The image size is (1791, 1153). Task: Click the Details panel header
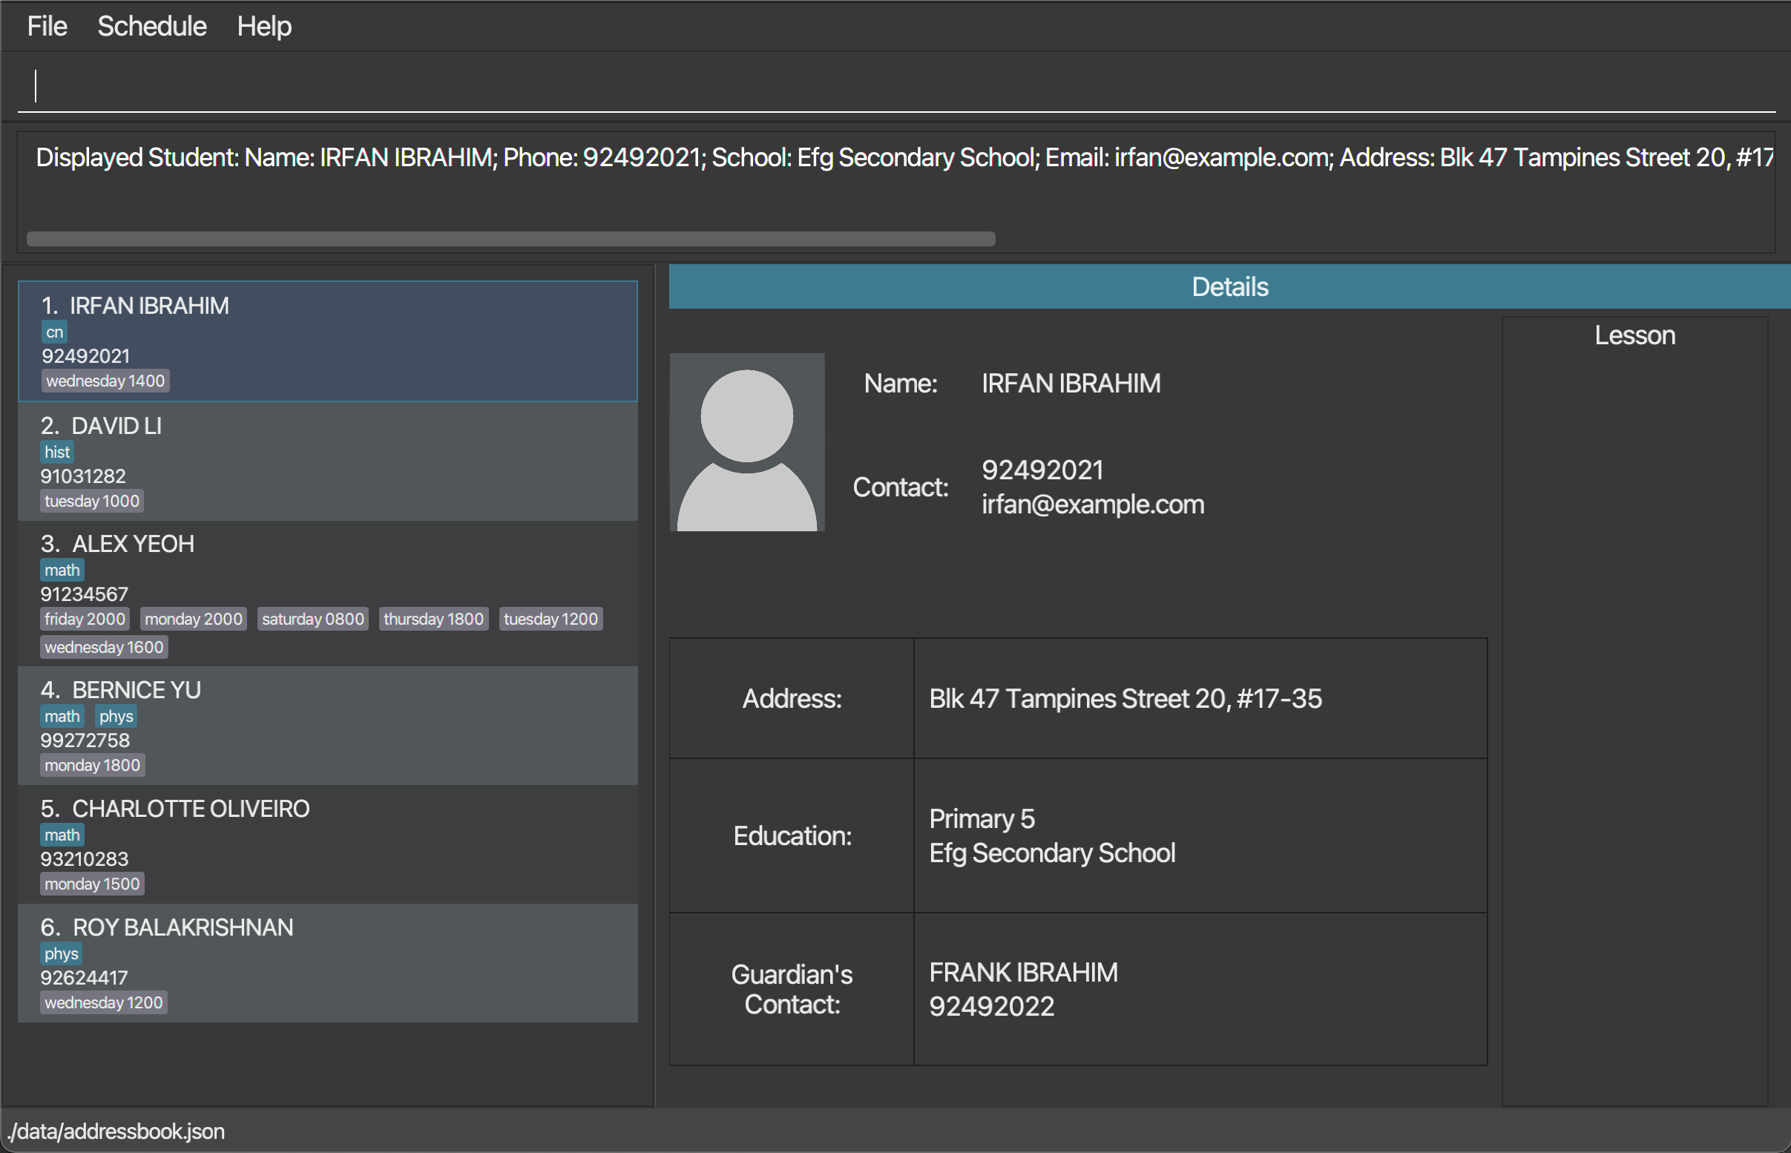point(1229,286)
